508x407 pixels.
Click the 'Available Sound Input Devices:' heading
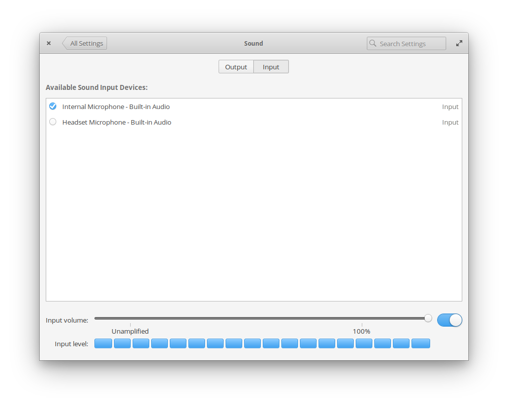96,87
